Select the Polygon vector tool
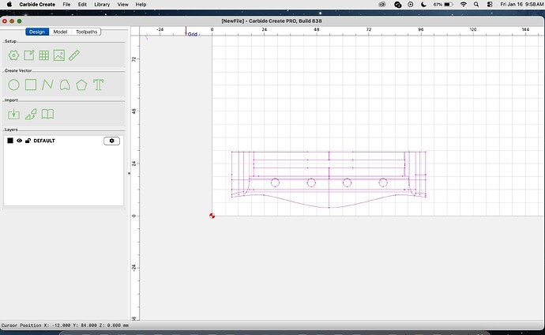Image resolution: width=545 pixels, height=335 pixels. (81, 85)
